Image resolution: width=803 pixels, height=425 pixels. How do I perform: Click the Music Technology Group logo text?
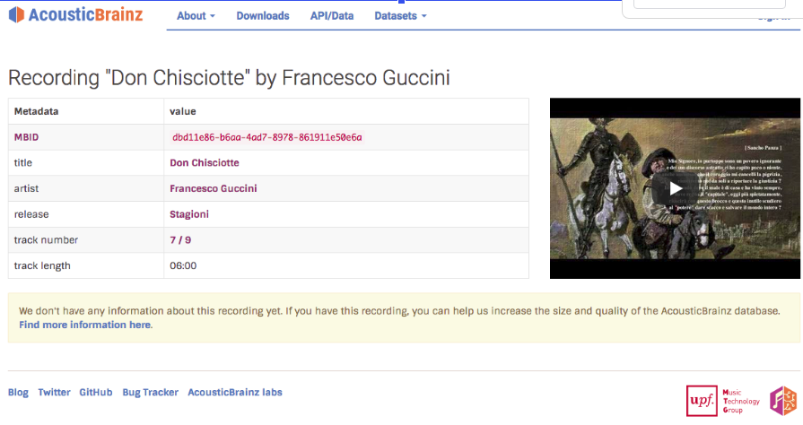click(741, 401)
